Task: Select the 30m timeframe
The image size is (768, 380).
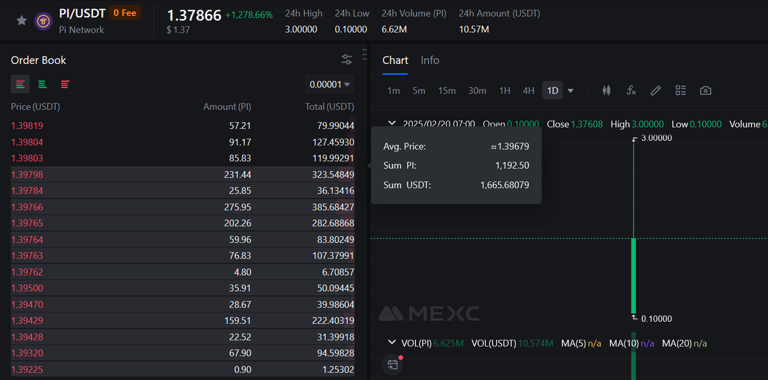Action: pyautogui.click(x=477, y=91)
